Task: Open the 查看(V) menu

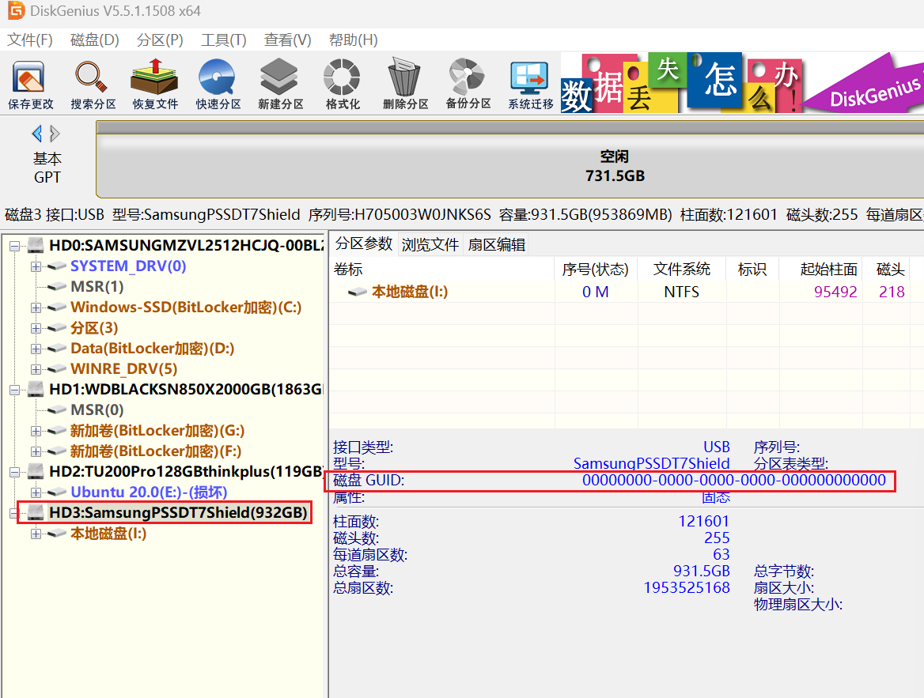Action: tap(287, 40)
